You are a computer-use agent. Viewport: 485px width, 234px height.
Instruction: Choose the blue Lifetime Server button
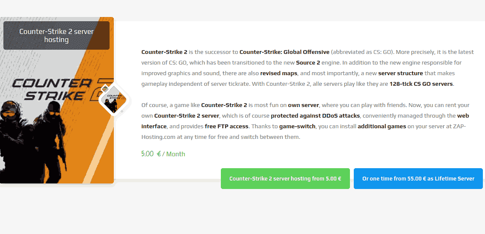click(418, 179)
